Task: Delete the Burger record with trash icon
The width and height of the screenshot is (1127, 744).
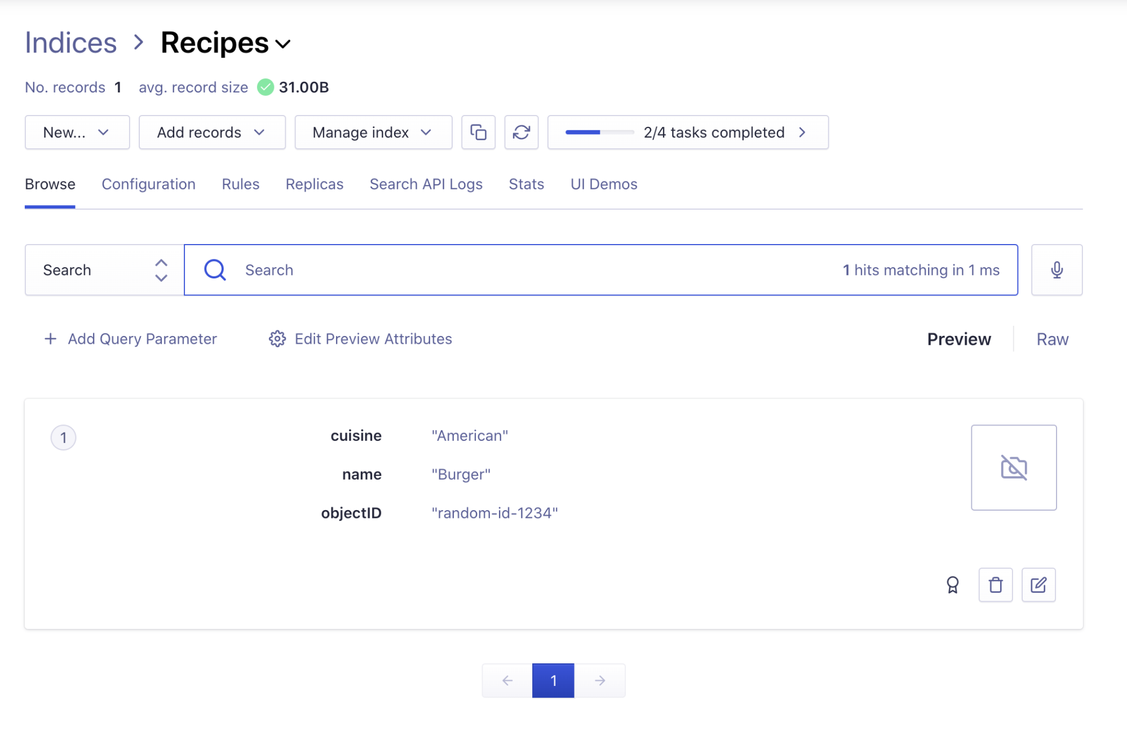Action: point(995,585)
